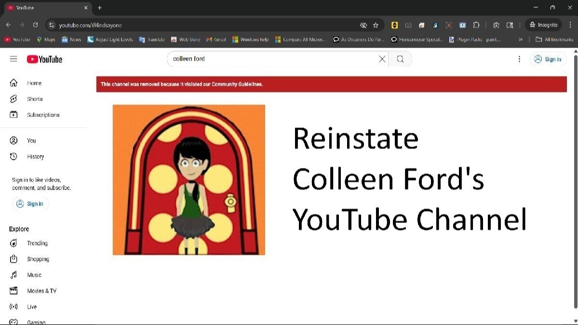Expand hidden bookmarks with the chevron
This screenshot has height=325, width=578.
click(x=520, y=39)
